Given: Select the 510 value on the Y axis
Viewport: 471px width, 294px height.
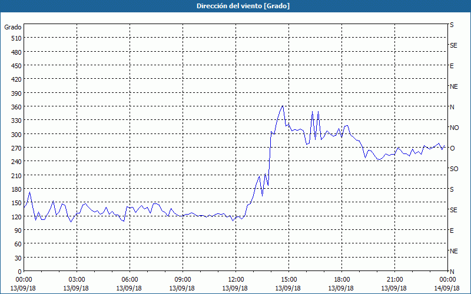Looking at the screenshot, I should (16, 38).
